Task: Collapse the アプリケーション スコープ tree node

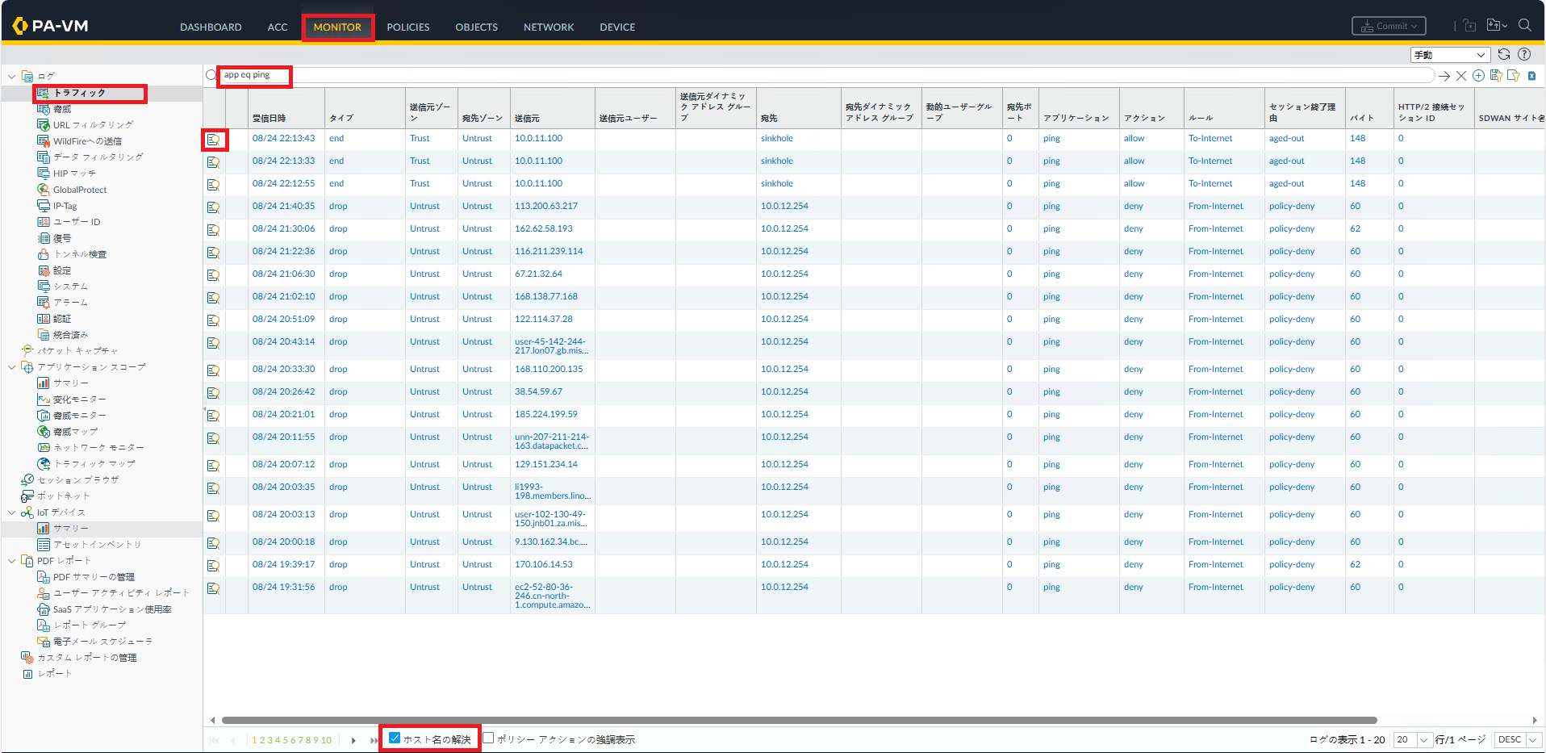Action: click(11, 367)
